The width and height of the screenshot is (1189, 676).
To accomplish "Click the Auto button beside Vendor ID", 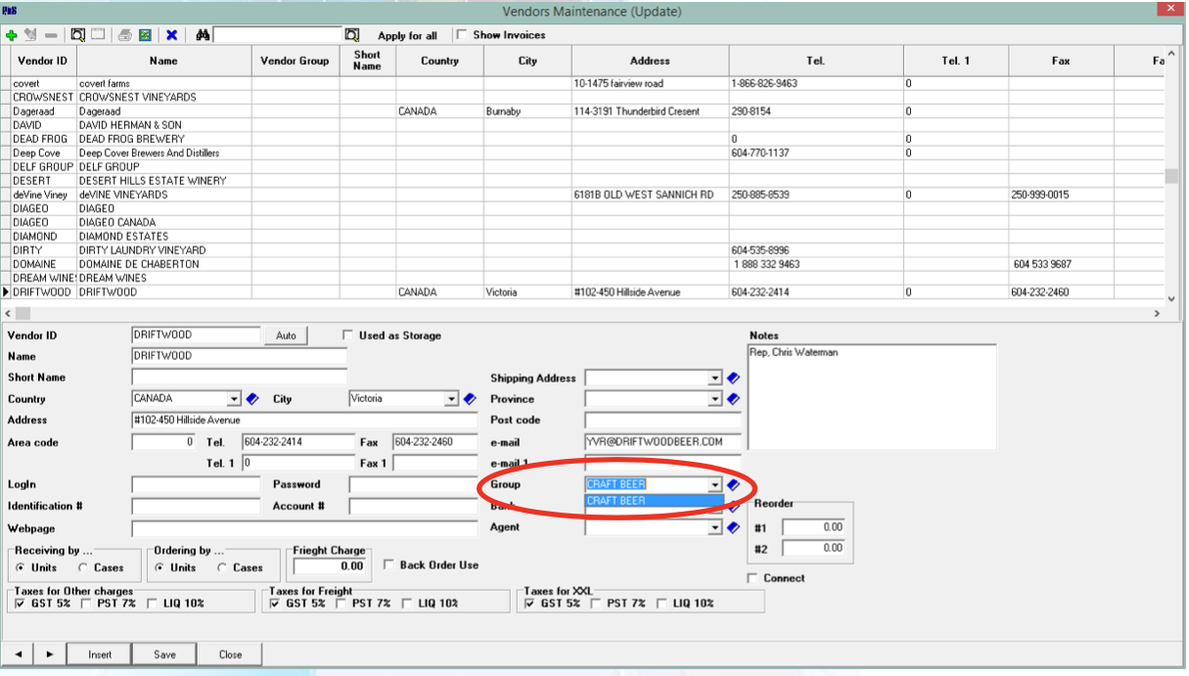I will pyautogui.click(x=286, y=336).
